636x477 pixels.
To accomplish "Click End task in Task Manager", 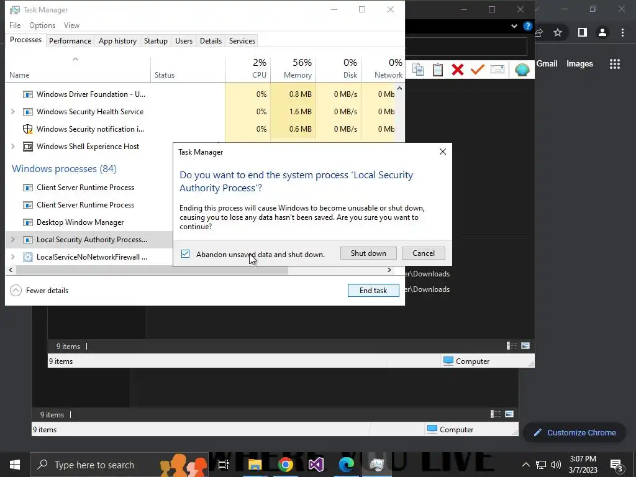I will [x=373, y=291].
